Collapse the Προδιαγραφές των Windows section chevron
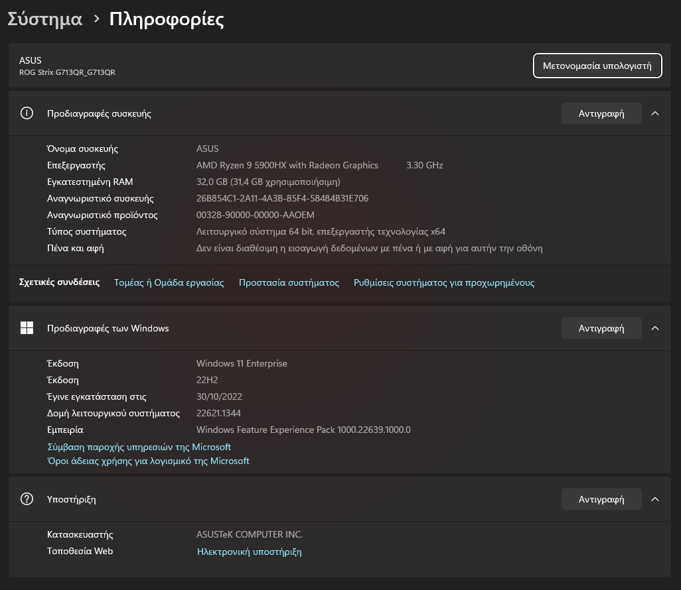The height and width of the screenshot is (590, 681). 655,328
